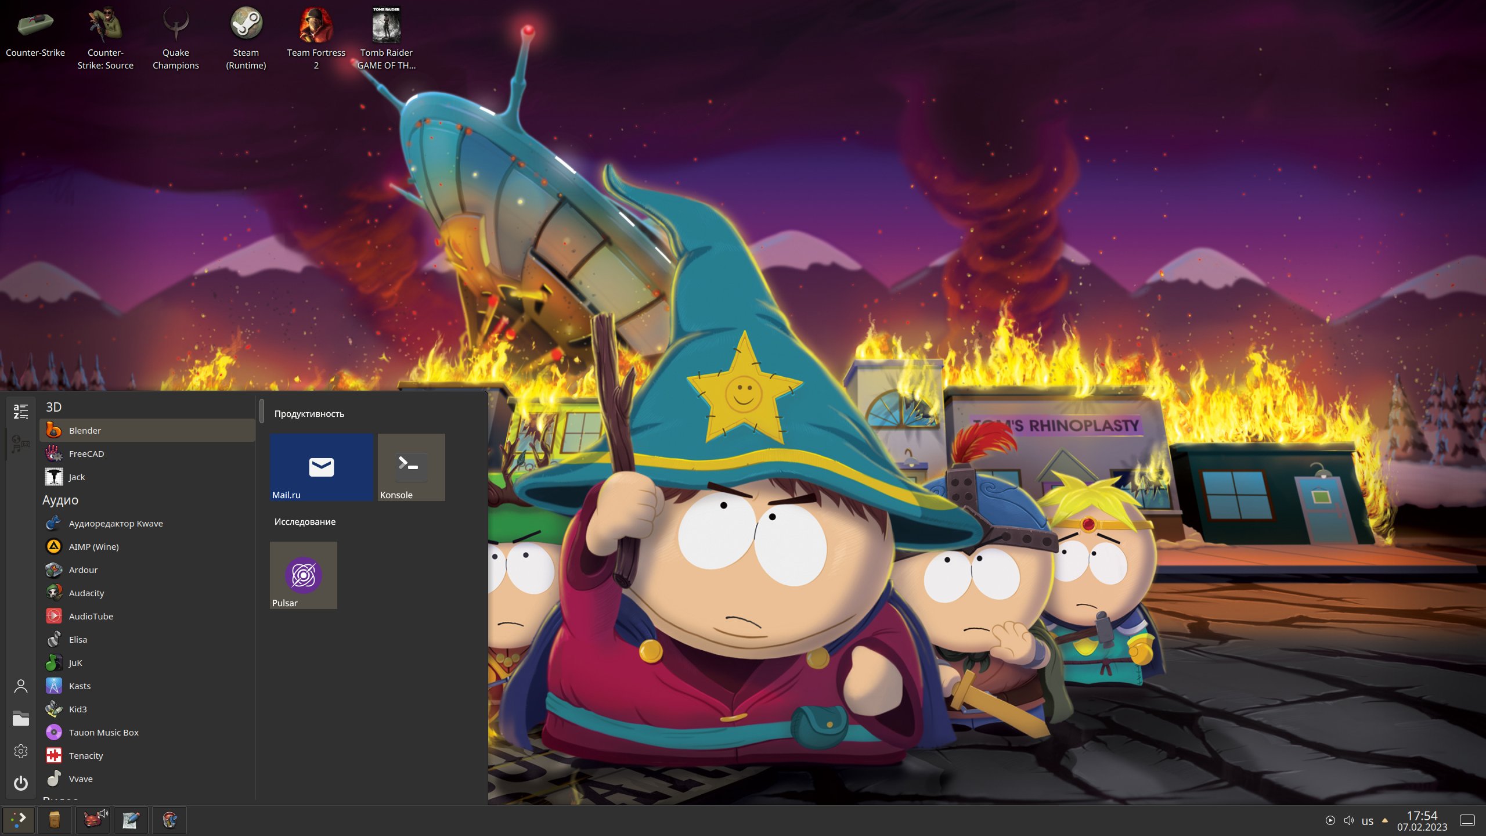The height and width of the screenshot is (836, 1486).
Task: Click the Исследование group heading
Action: coord(305,522)
